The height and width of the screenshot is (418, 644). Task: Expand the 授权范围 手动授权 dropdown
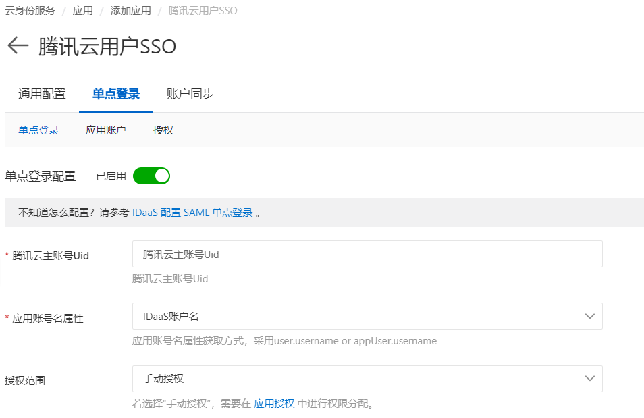367,379
